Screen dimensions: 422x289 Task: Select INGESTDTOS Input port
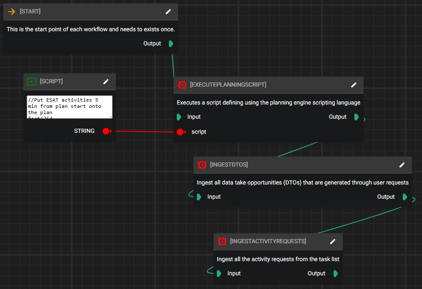click(x=199, y=197)
